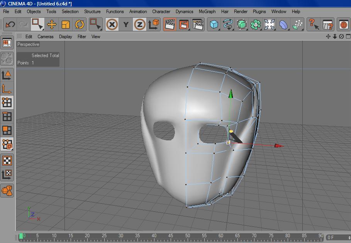Click the greyed Make Editable icon

7,58
